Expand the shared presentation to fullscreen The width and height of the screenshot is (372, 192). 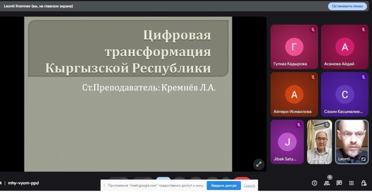pyautogui.click(x=259, y=164)
